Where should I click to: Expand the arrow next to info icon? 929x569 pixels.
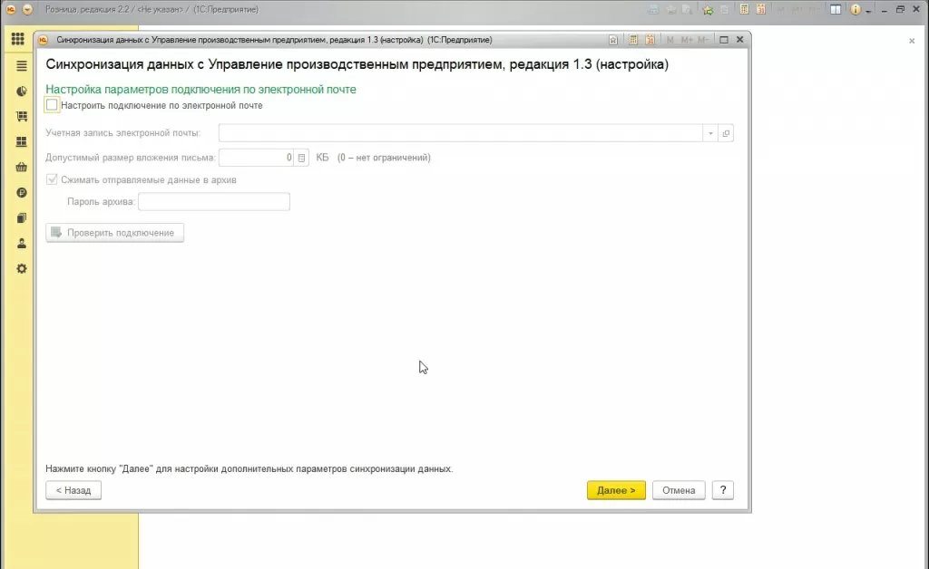pyautogui.click(x=868, y=11)
